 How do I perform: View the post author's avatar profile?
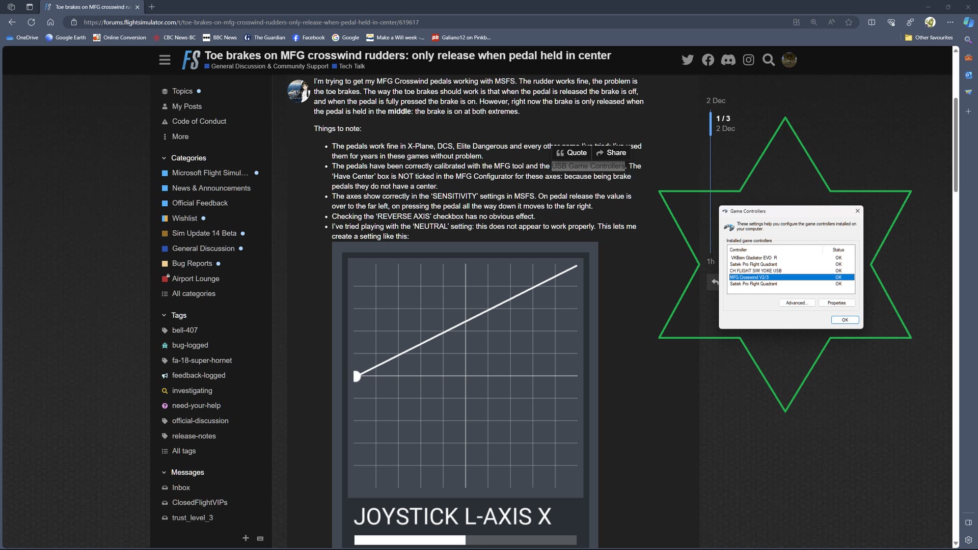click(298, 91)
